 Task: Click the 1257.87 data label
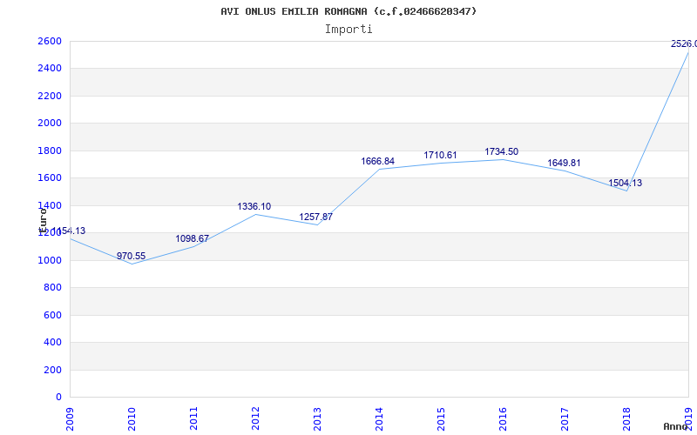pyautogui.click(x=315, y=217)
